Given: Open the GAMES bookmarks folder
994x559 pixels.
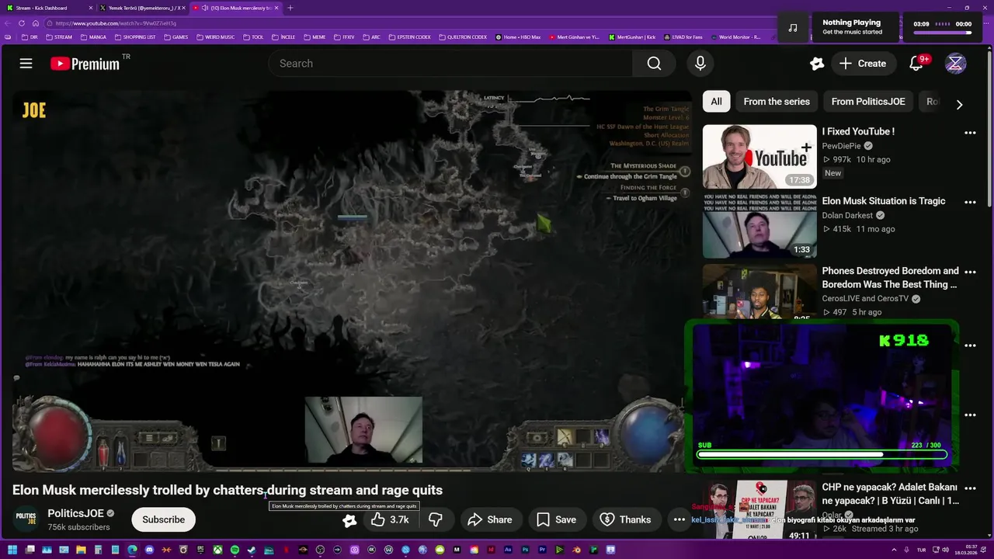Looking at the screenshot, I should (x=176, y=37).
